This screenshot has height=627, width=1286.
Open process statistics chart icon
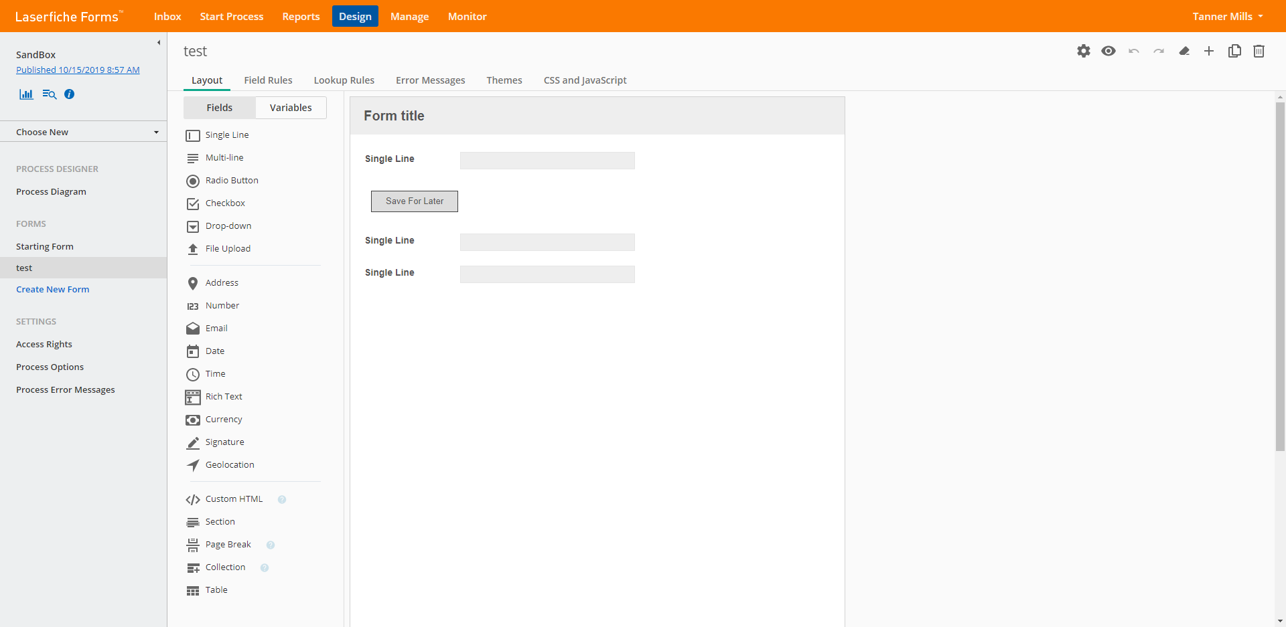pyautogui.click(x=26, y=94)
